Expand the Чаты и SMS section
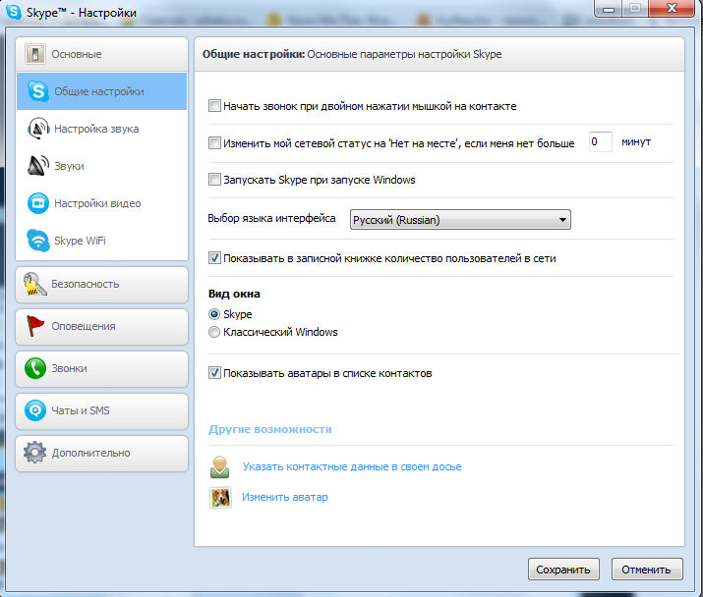Viewport: 703px width, 597px height. coord(102,410)
